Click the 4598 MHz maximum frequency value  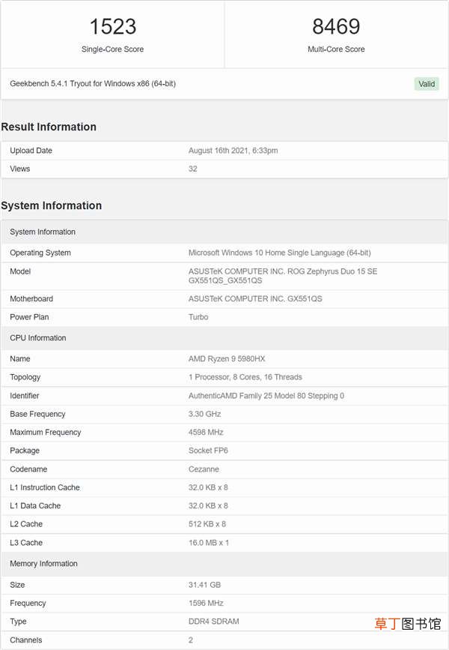[x=206, y=433]
